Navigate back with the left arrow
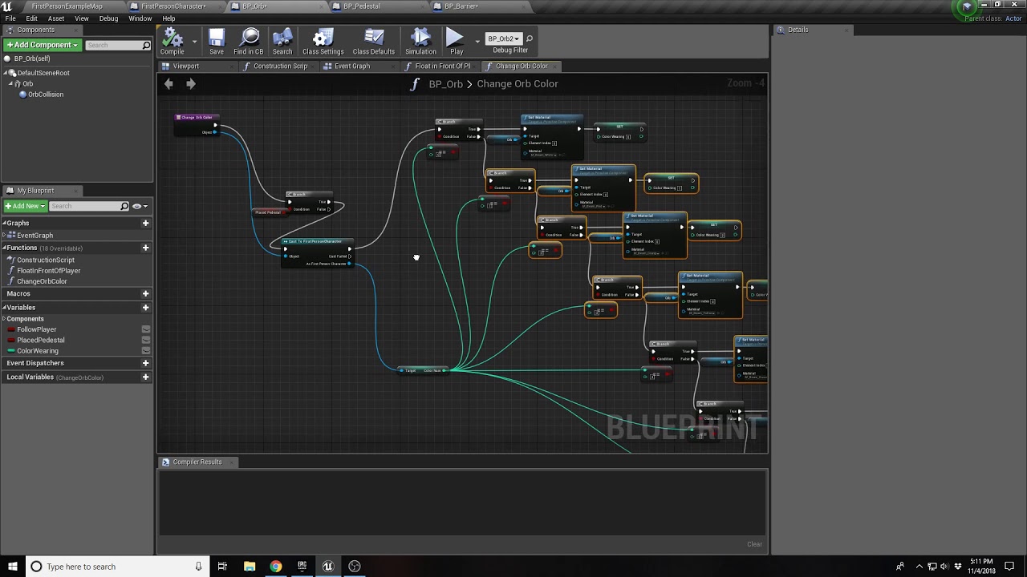Screen dimensions: 1027x577 coord(168,83)
